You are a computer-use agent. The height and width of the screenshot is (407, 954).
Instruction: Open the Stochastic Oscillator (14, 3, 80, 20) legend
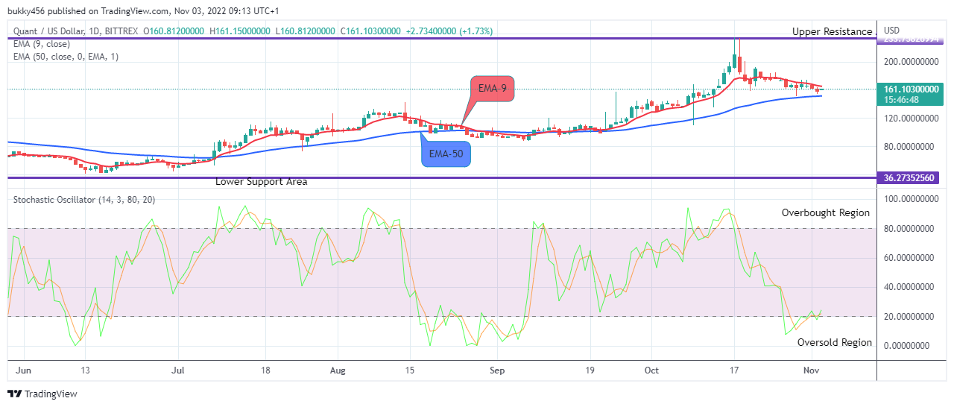(x=82, y=200)
